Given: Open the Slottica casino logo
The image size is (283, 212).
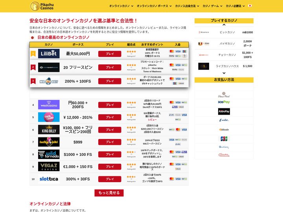Looking at the screenshot, I should click(49, 179).
